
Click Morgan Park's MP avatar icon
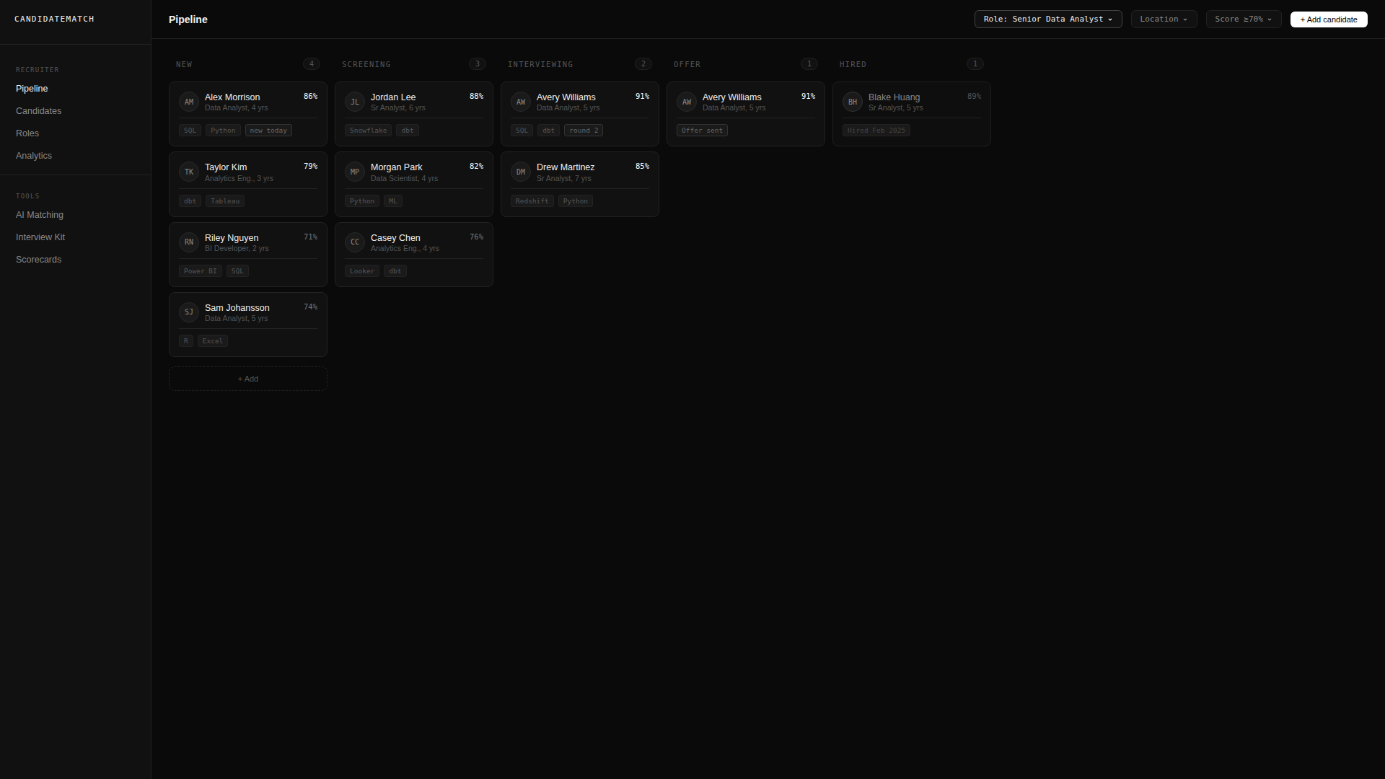click(354, 172)
